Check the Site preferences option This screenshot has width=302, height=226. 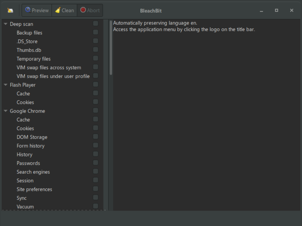click(x=96, y=189)
